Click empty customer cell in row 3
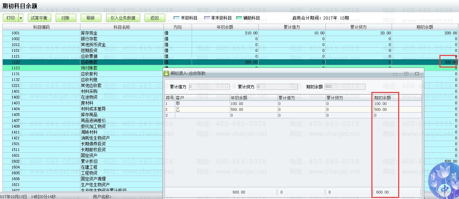 (202, 116)
